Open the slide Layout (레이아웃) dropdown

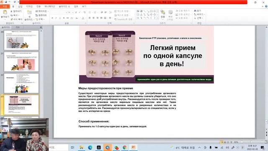click(x=42, y=11)
